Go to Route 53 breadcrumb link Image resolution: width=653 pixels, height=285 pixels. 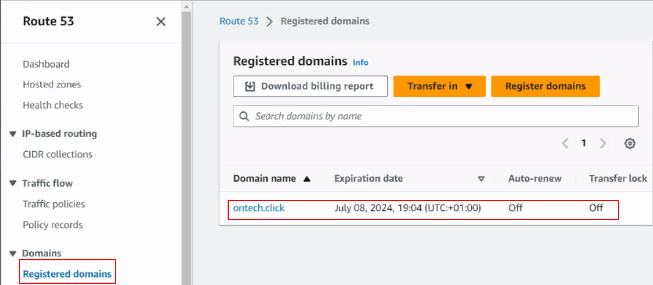(239, 21)
